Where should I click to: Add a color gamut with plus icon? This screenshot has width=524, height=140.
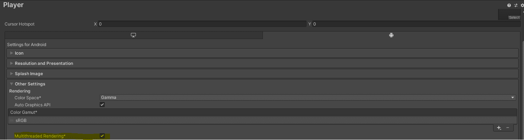click(499, 128)
